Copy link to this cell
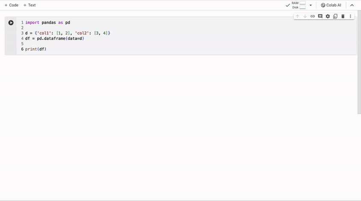Image resolution: width=361 pixels, height=201 pixels. click(313, 16)
